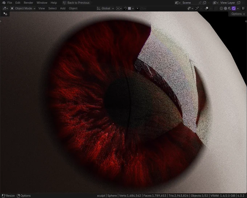
Task: Toggle proportional editing
Action: pos(137,8)
